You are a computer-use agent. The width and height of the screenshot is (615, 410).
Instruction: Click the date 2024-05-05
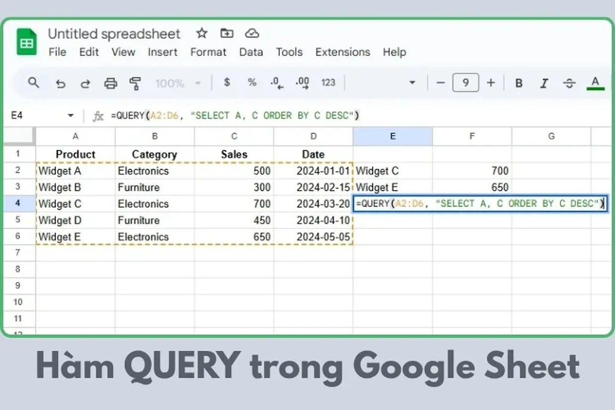pyautogui.click(x=313, y=237)
